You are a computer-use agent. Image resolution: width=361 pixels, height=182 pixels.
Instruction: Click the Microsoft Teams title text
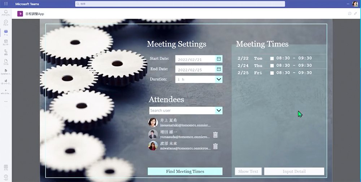[x=27, y=4]
